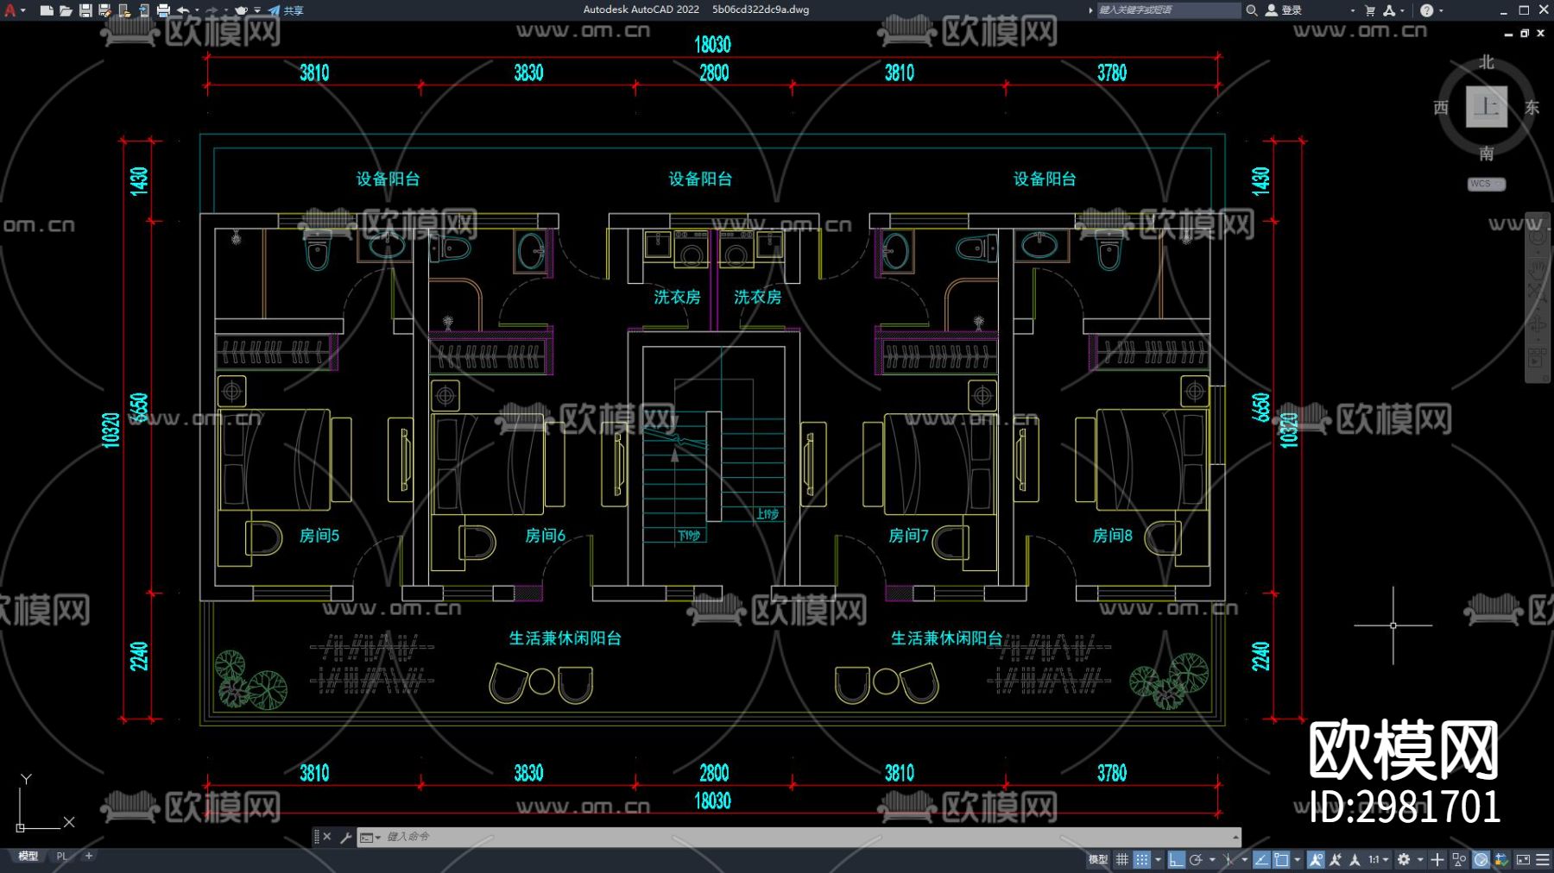Viewport: 1554px width, 873px height.
Task: Save the drawing with the Save icon
Action: coord(85,10)
